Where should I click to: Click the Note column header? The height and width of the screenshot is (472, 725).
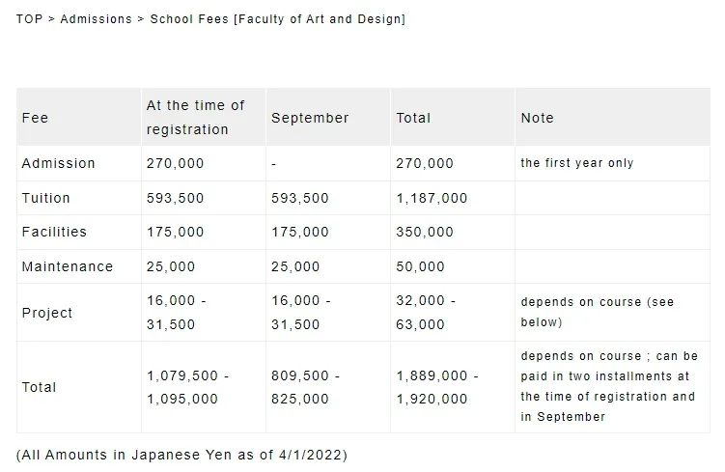click(x=537, y=118)
